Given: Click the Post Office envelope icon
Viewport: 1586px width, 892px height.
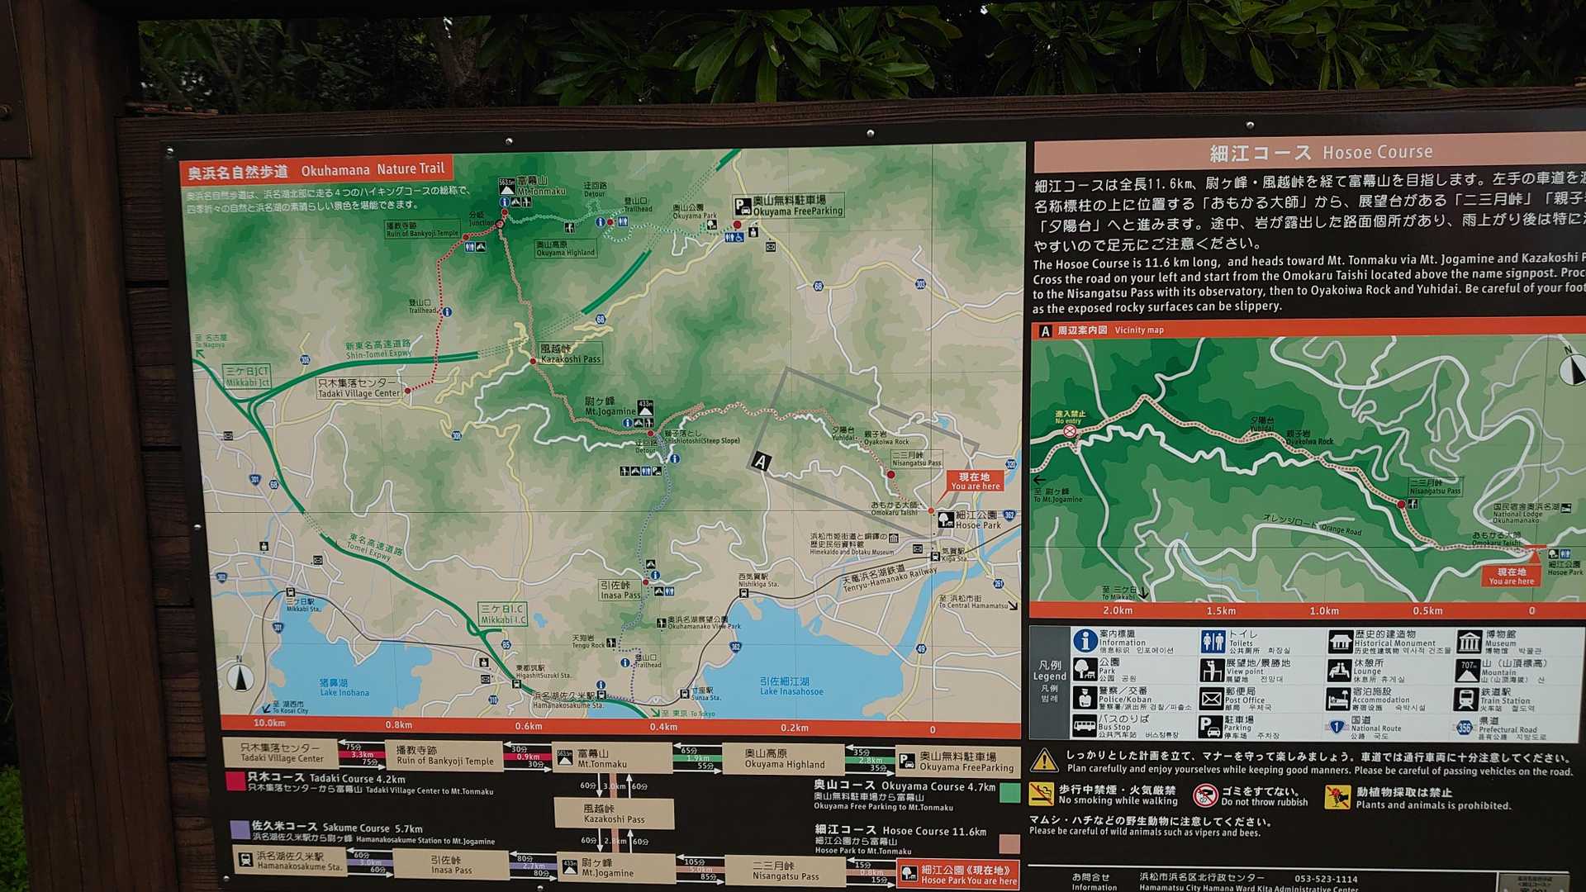Looking at the screenshot, I should 1211,700.
